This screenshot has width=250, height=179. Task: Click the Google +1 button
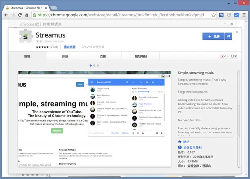coord(224,56)
